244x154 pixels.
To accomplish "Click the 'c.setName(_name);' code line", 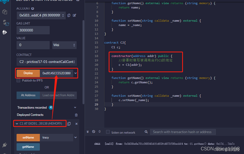I will 134,100.
